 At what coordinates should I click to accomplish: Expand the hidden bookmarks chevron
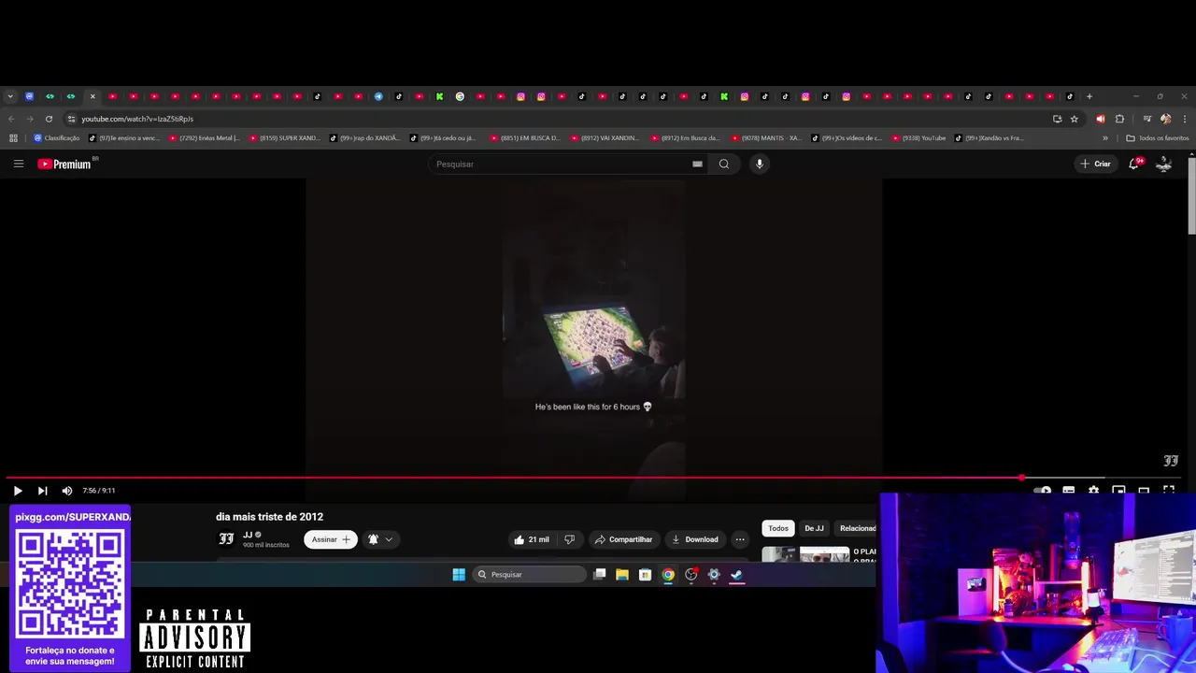tap(1105, 138)
